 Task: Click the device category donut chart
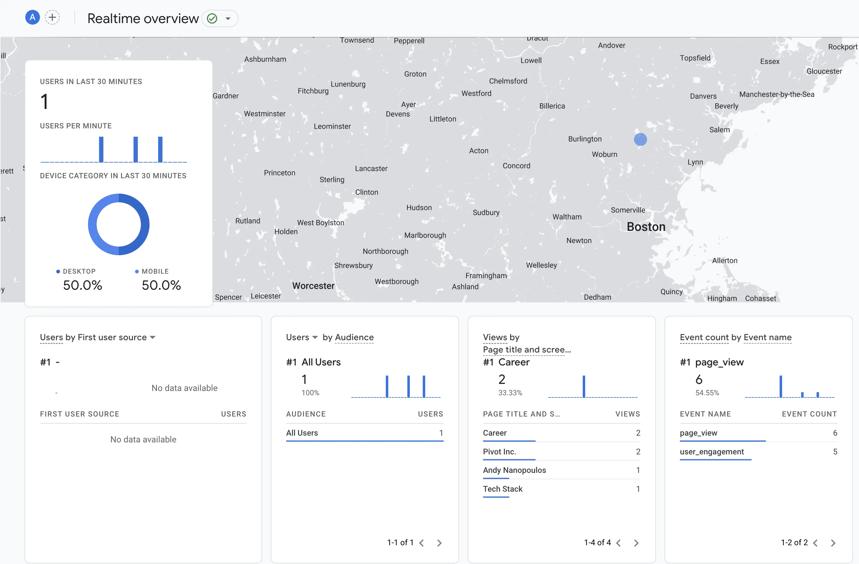coord(119,225)
